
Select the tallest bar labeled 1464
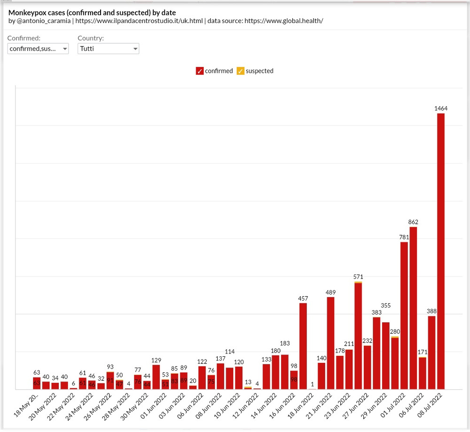click(x=440, y=251)
